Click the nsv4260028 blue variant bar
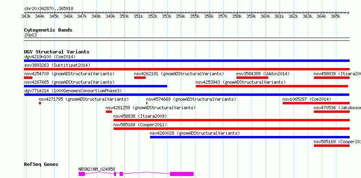The height and width of the screenshot is (178, 361). point(250,137)
